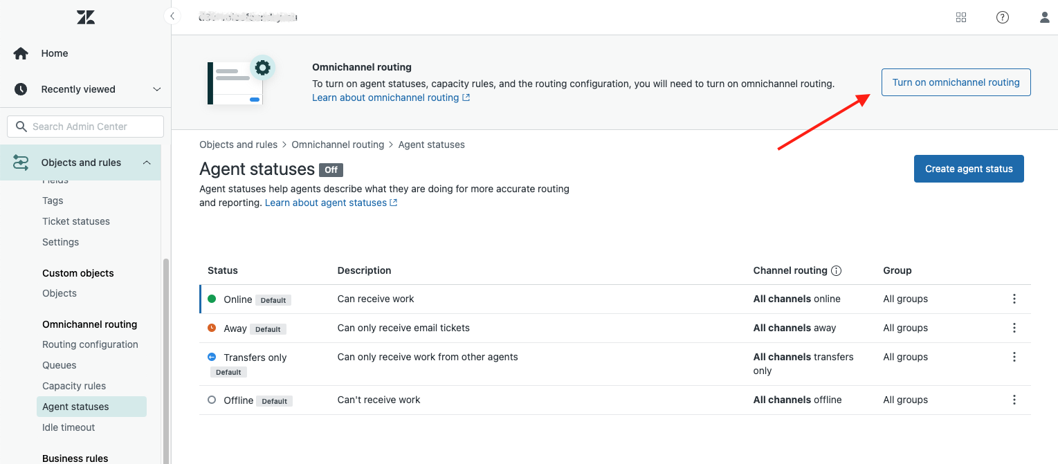Viewport: 1058px width, 464px height.
Task: Open the options menu for Offline status
Action: pos(1014,400)
